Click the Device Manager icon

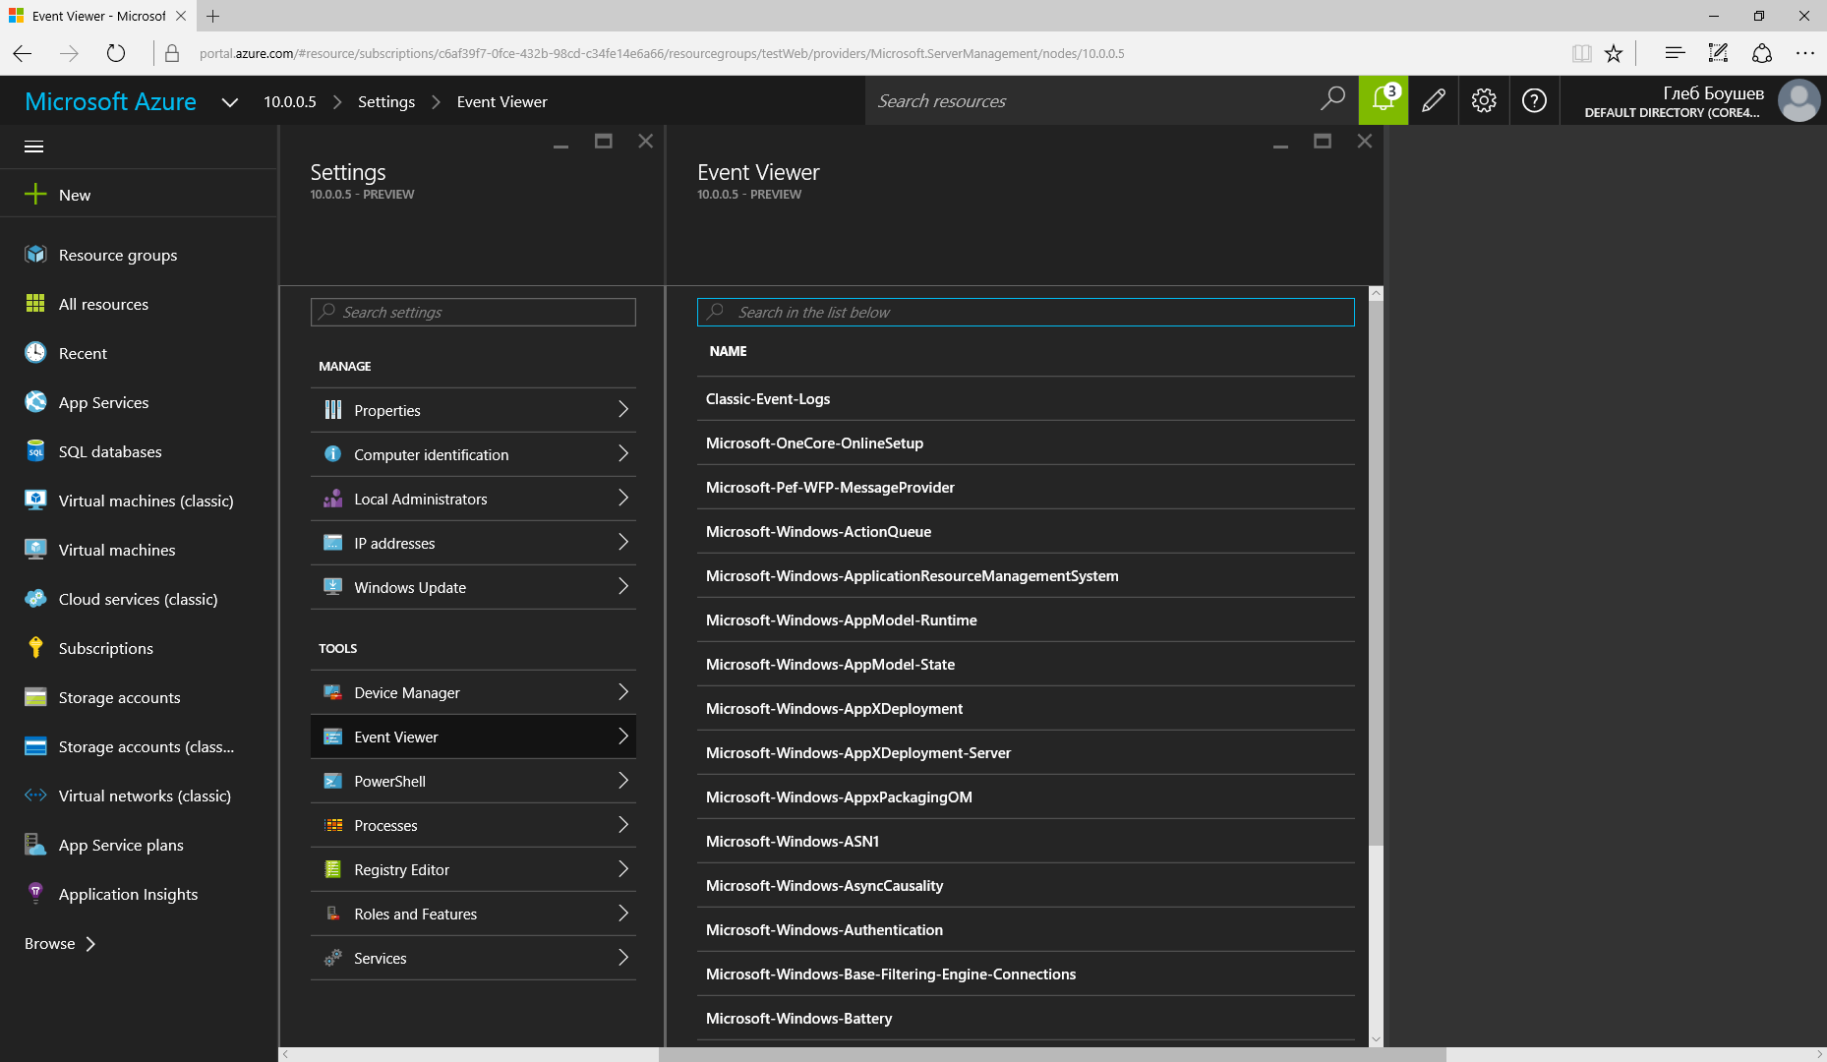click(333, 692)
